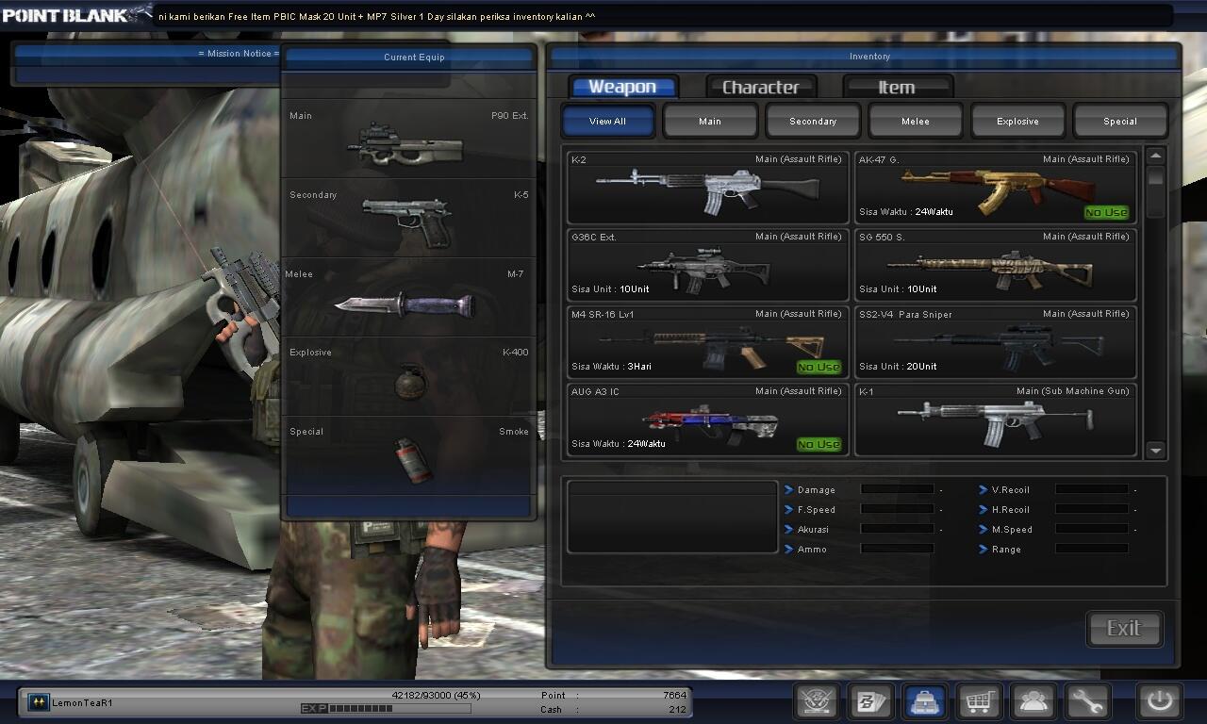Screen dimensions: 1207x724
Task: Click the power quit icon
Action: tap(1160, 701)
